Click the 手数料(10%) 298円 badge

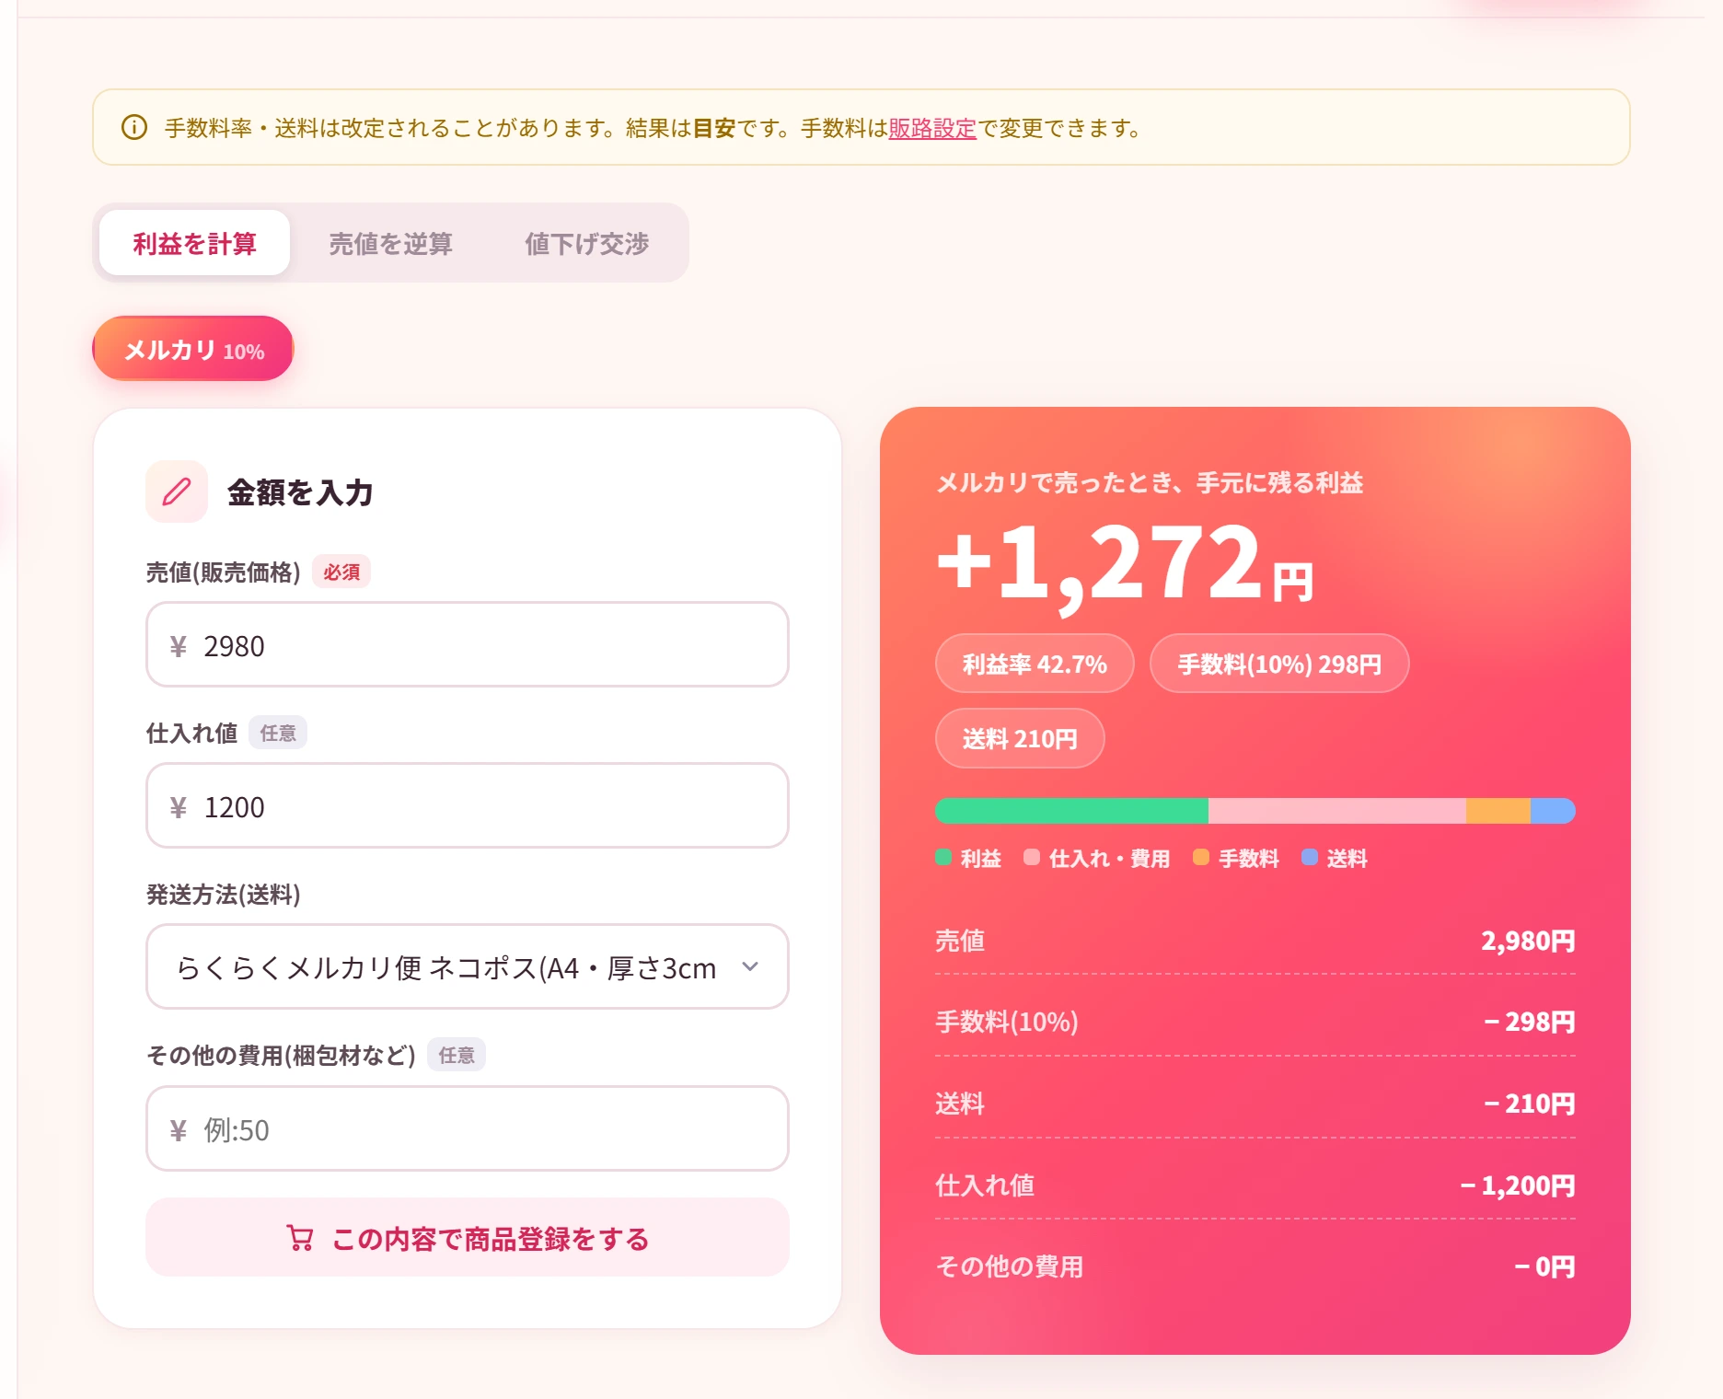tap(1279, 664)
